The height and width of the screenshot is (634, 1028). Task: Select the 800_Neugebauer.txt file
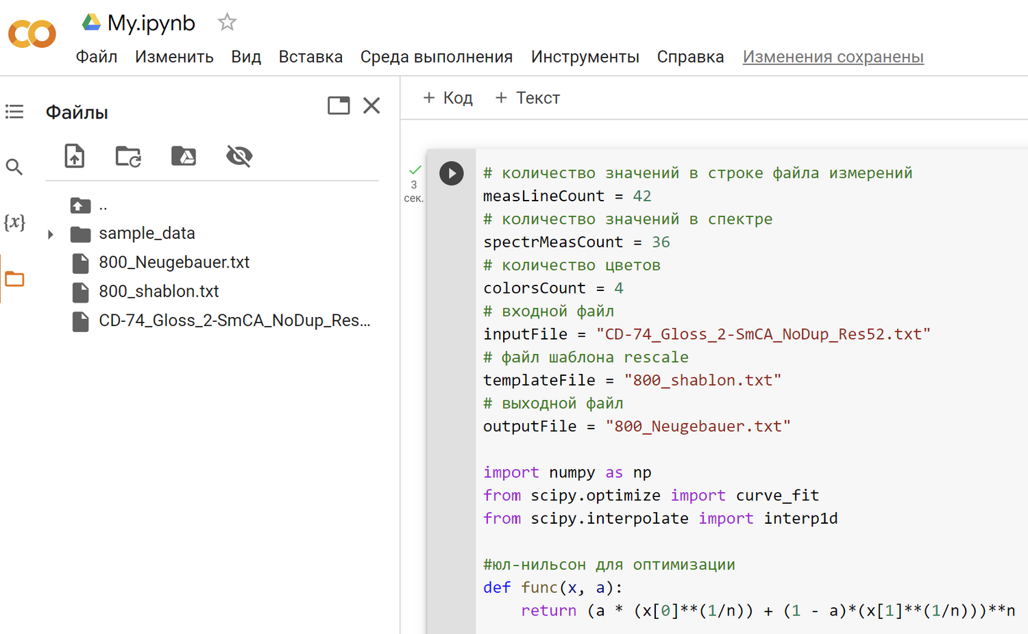173,262
